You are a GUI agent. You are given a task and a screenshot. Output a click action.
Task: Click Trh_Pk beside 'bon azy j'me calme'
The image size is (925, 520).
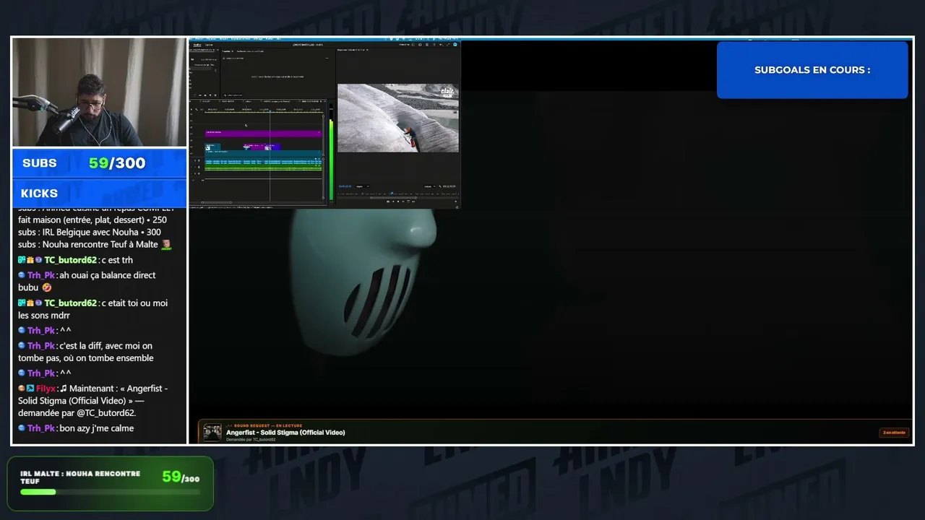pos(41,428)
